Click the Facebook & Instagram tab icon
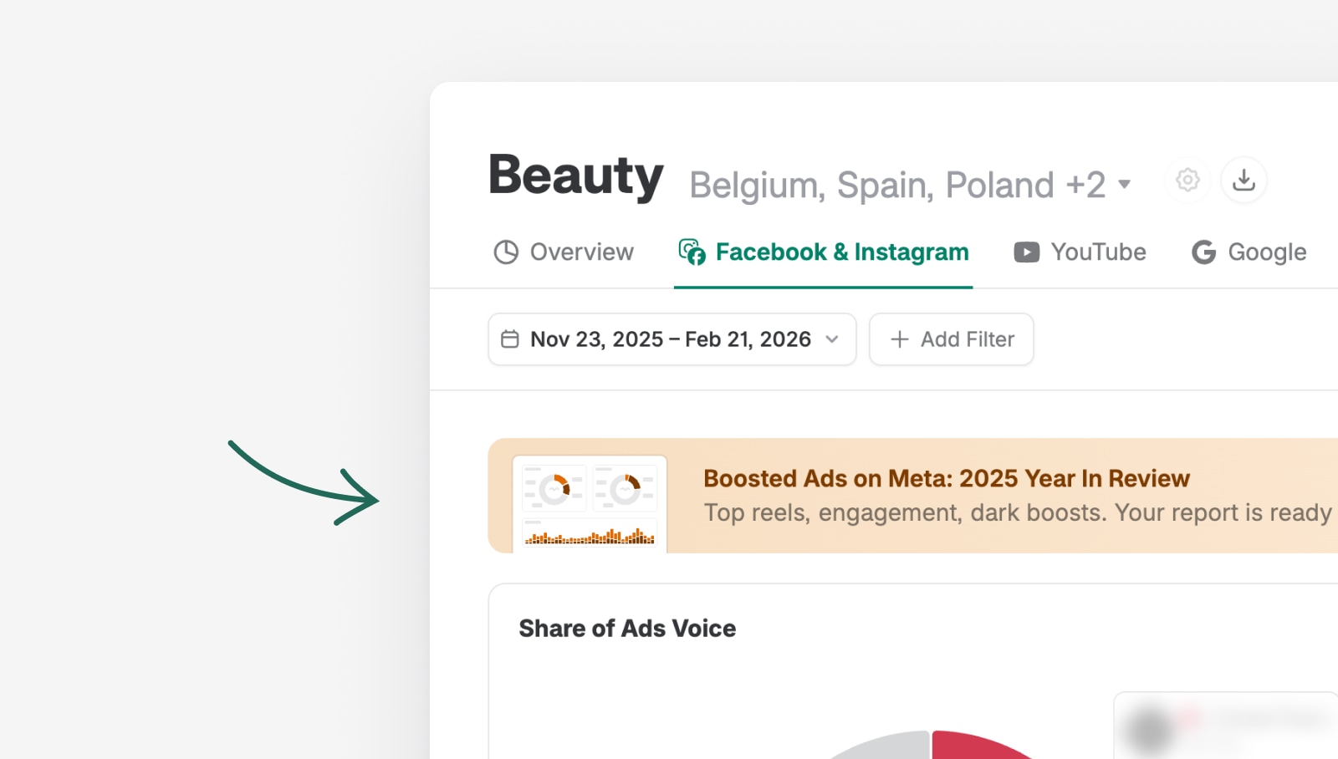The width and height of the screenshot is (1338, 759). (x=692, y=252)
